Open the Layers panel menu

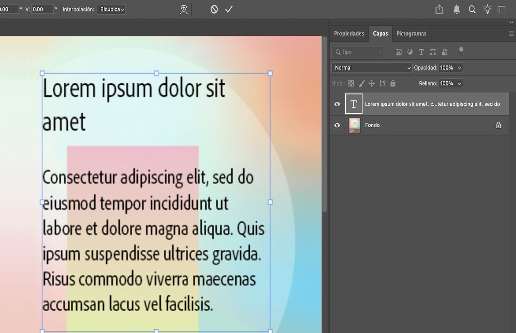tap(510, 34)
